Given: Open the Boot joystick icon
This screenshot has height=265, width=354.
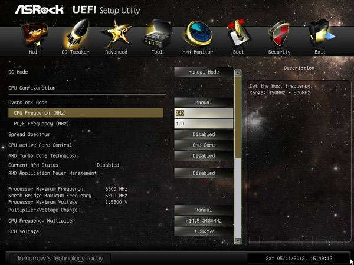Looking at the screenshot, I should coord(238,34).
